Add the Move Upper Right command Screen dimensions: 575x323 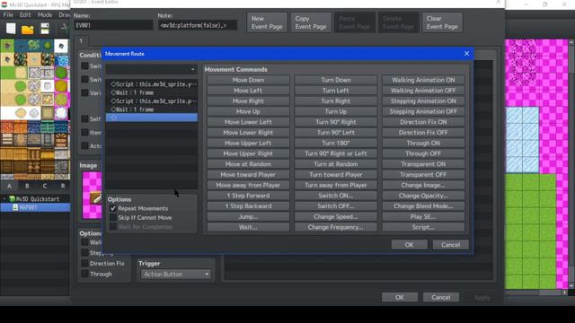coord(248,153)
